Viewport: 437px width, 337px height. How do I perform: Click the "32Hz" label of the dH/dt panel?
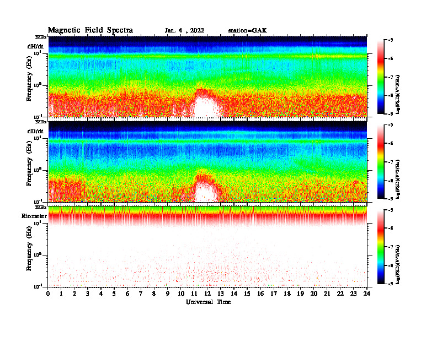[41, 37]
